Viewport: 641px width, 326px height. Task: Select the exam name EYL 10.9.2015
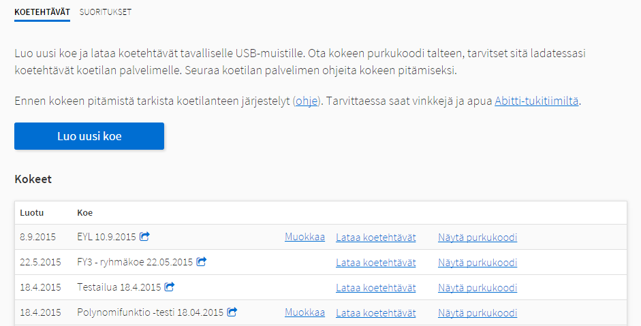pyautogui.click(x=106, y=237)
